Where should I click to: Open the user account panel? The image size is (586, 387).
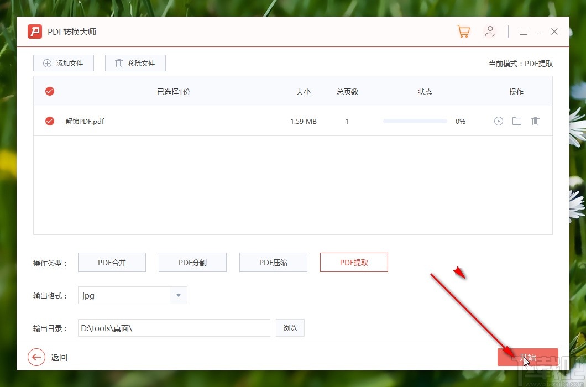click(x=490, y=32)
